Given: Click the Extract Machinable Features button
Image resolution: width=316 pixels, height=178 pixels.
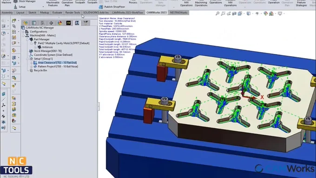Looking at the screenshot, I should pyautogui.click(x=53, y=3).
